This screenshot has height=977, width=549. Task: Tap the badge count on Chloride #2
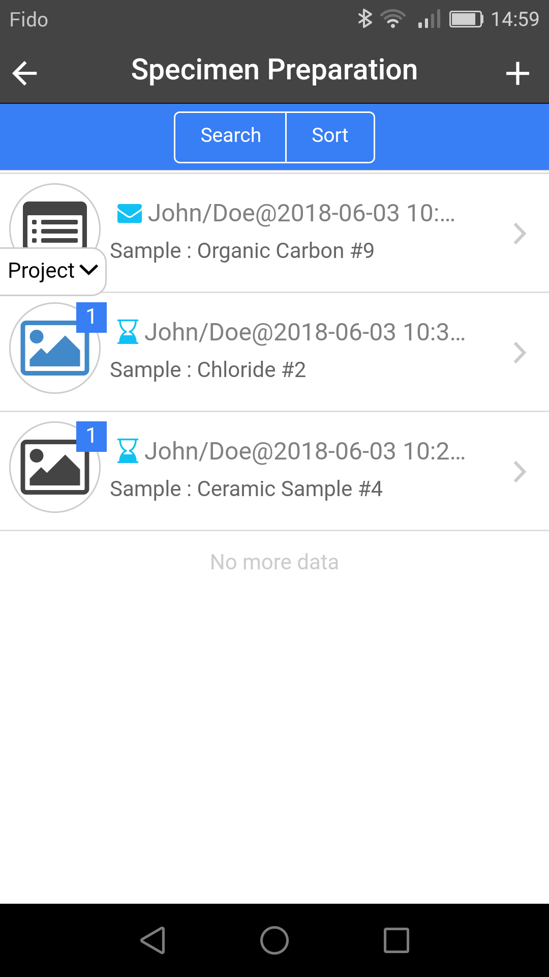pyautogui.click(x=91, y=317)
